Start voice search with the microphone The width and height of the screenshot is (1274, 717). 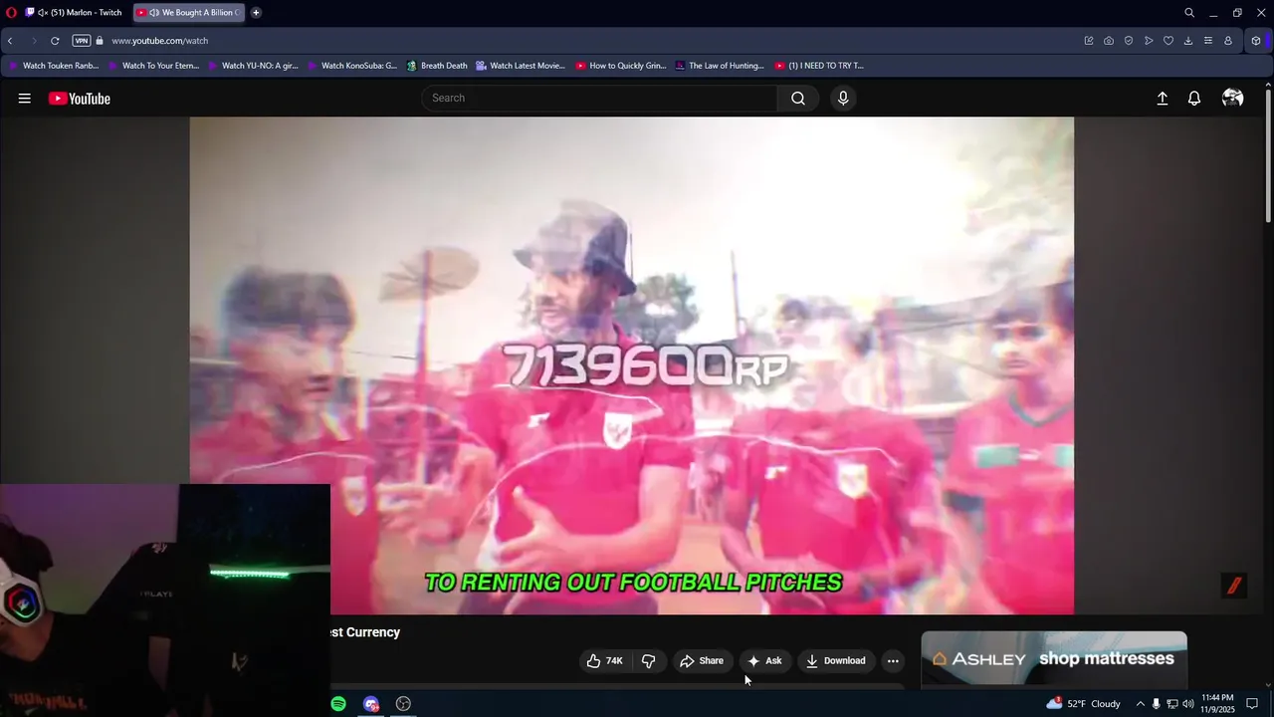coord(843,98)
